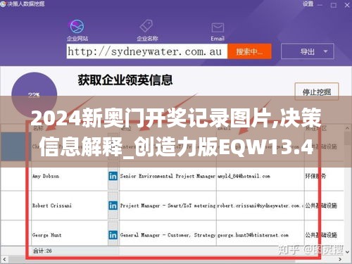The width and height of the screenshot is (352, 264).
Task: Click the app logo in title bar
Action: [3, 4]
